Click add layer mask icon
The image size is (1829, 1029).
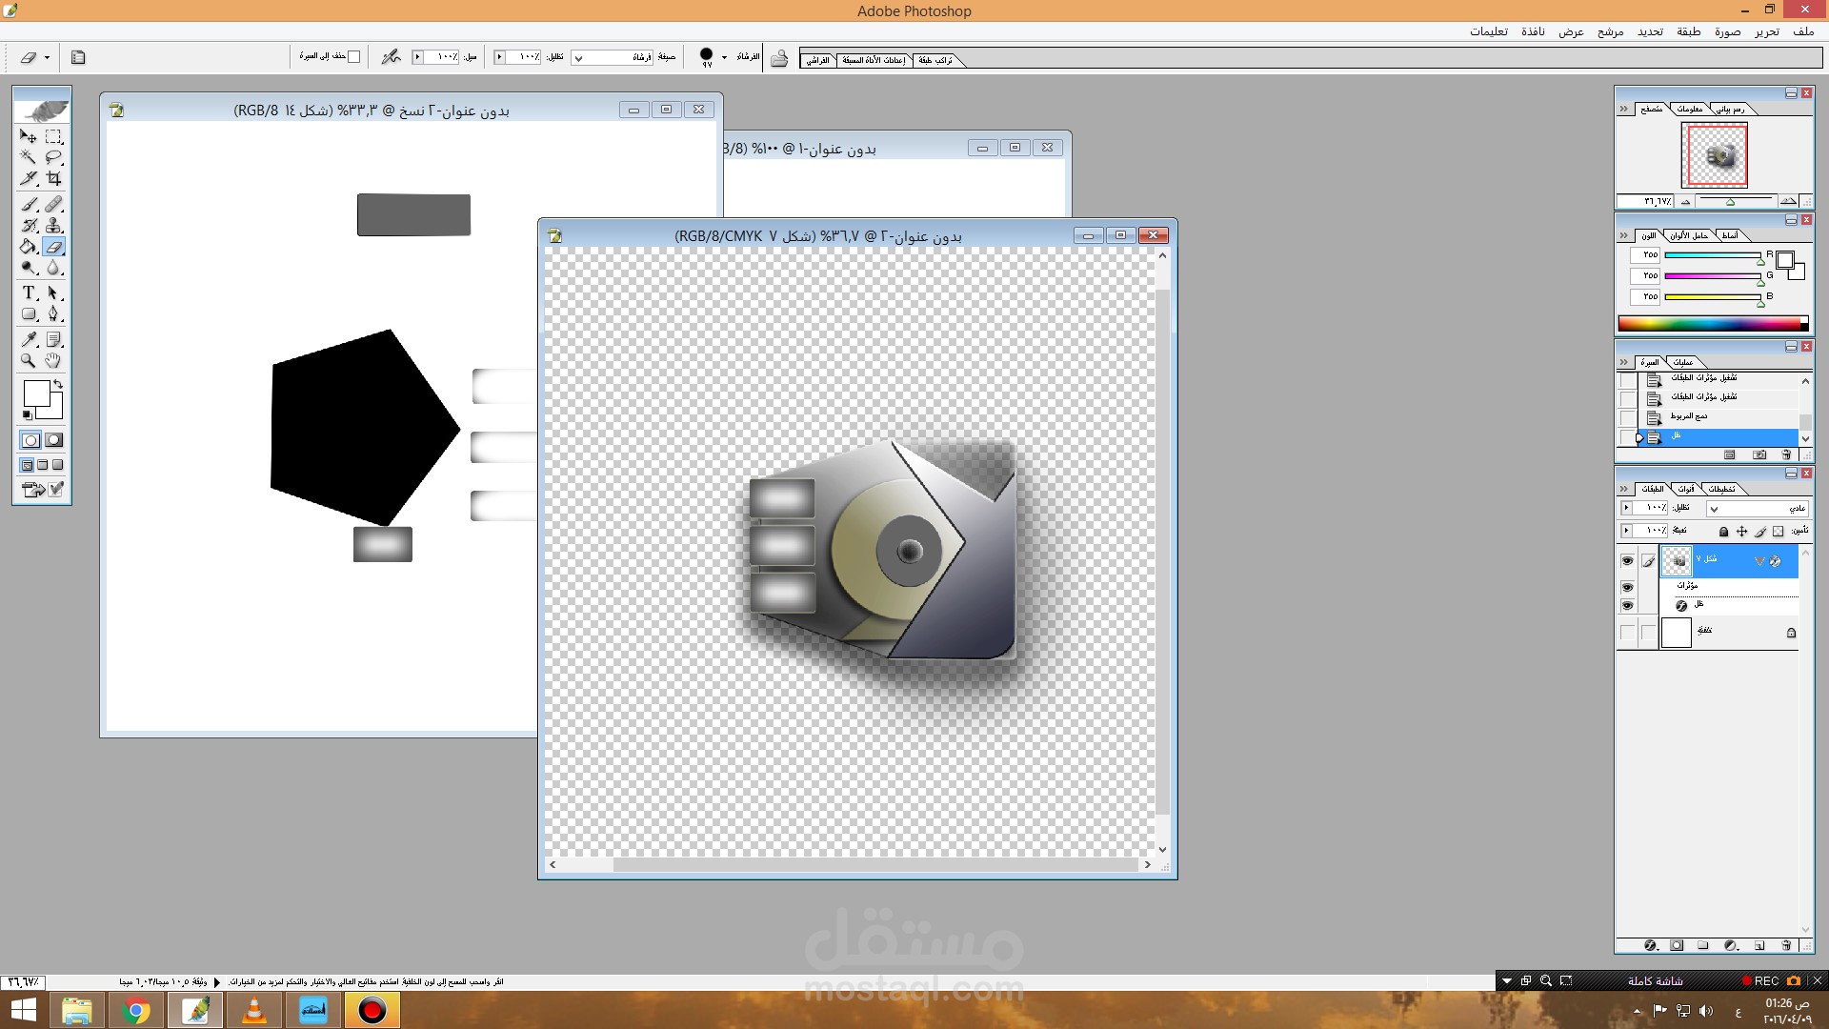coord(1678,945)
